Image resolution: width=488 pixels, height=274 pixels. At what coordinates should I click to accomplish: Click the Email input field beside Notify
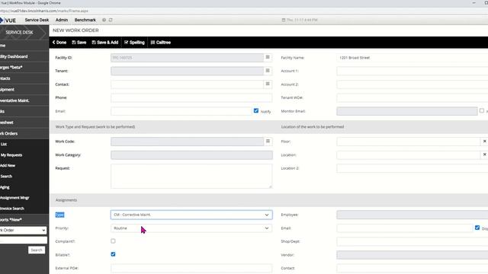[x=181, y=111]
